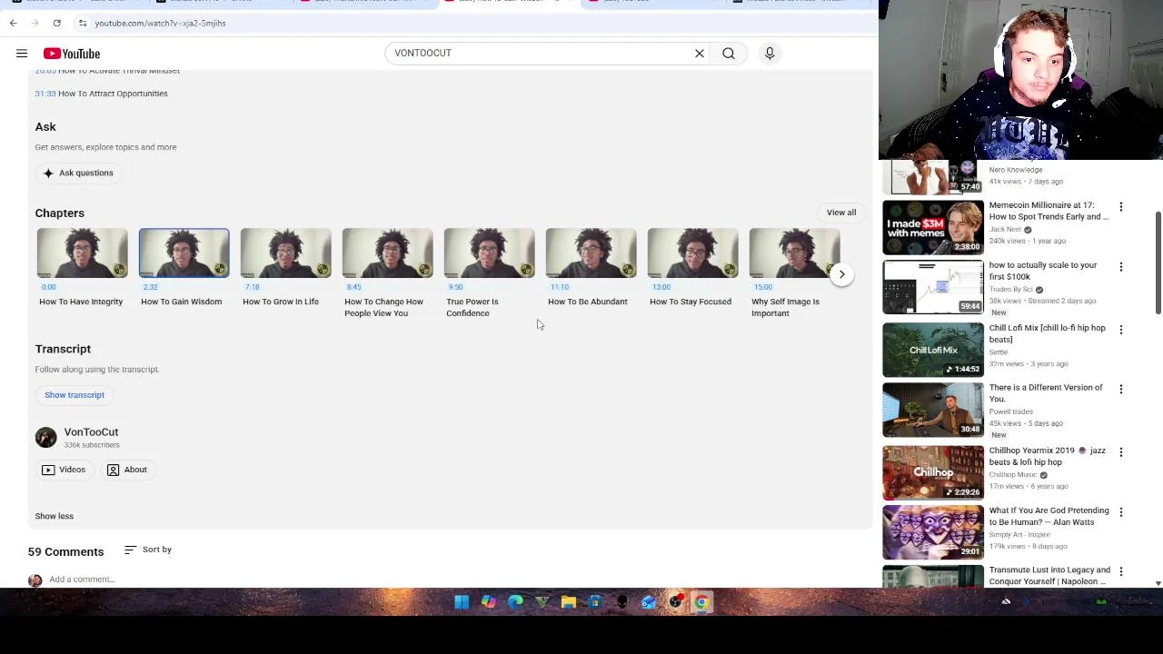Click the search magnifier button
Screen dimensions: 1163x654
coord(729,54)
